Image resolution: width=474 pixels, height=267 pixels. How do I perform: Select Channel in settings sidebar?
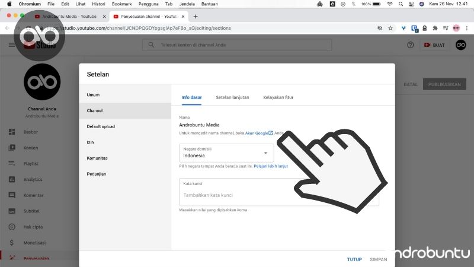(x=125, y=110)
